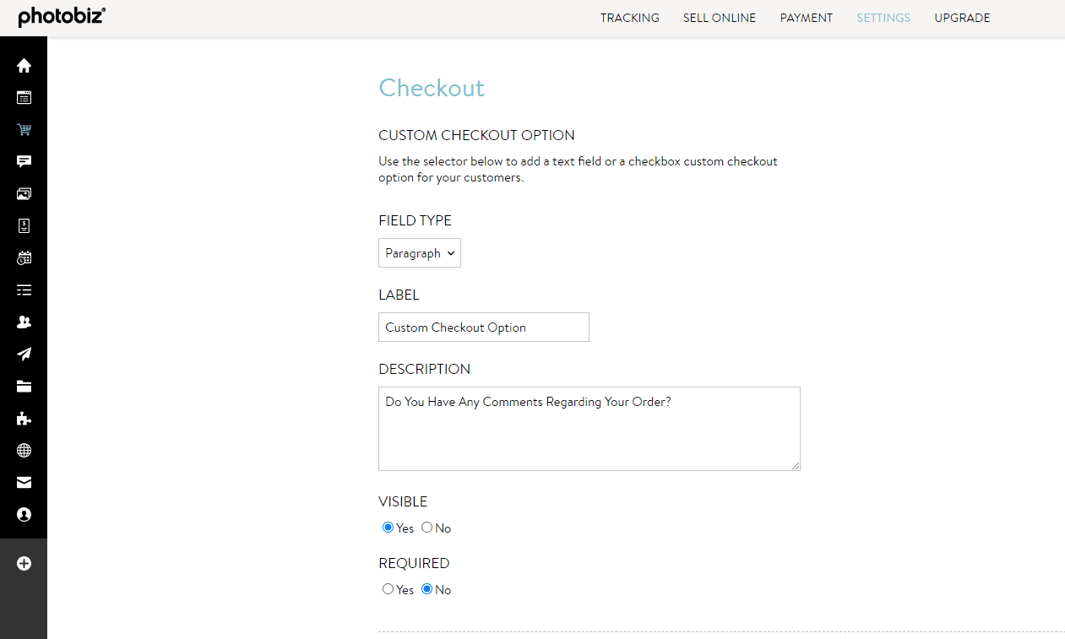Image resolution: width=1065 pixels, height=639 pixels.
Task: Open the invoices icon in the sidebar
Action: pos(24,225)
